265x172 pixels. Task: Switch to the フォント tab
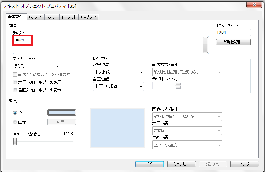click(x=52, y=17)
